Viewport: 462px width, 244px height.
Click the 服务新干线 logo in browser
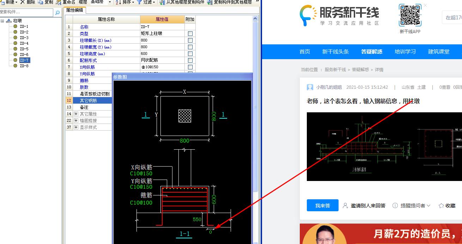[339, 15]
